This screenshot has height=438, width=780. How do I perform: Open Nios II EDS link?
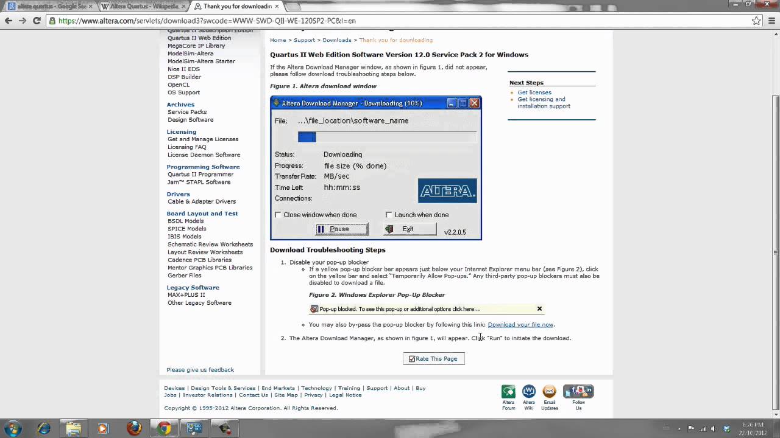pos(183,69)
